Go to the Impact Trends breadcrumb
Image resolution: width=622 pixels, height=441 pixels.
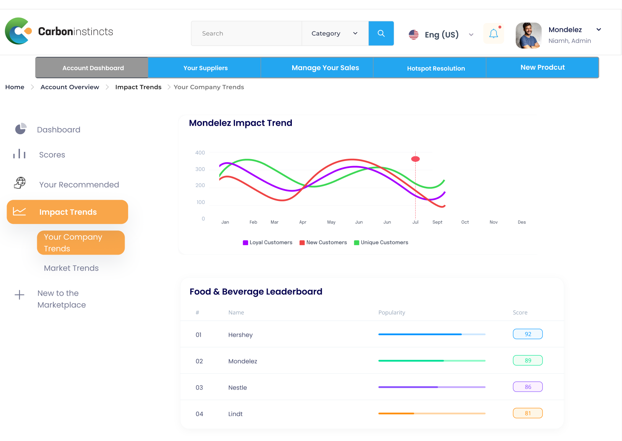(x=138, y=87)
